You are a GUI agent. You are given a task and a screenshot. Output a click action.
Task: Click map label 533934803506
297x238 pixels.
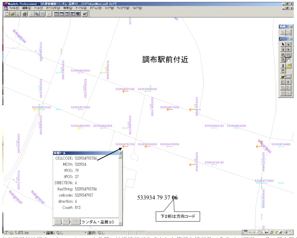tap(80, 126)
